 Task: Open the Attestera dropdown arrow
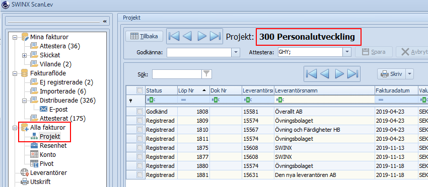point(347,52)
